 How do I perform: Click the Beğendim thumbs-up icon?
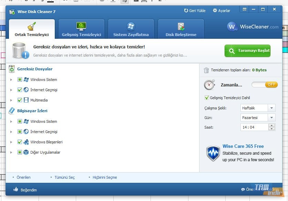pyautogui.click(x=16, y=189)
